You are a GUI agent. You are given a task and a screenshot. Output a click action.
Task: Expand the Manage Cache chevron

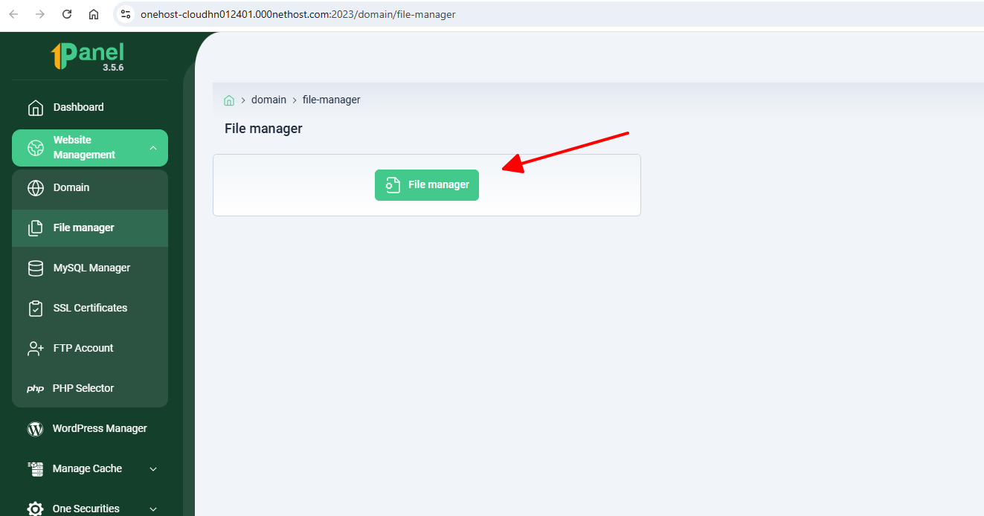click(153, 469)
